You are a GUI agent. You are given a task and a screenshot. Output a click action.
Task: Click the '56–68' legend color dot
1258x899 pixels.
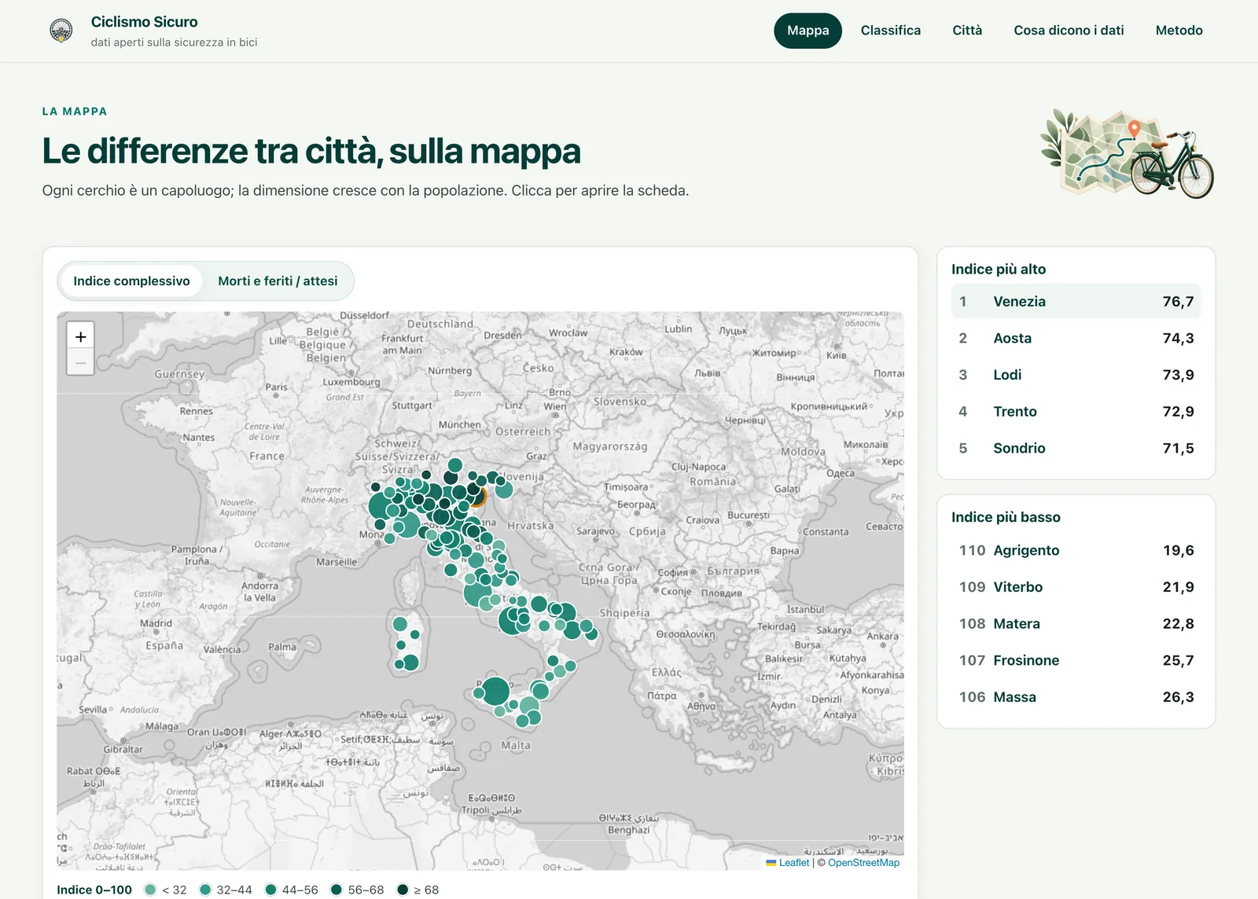[337, 890]
